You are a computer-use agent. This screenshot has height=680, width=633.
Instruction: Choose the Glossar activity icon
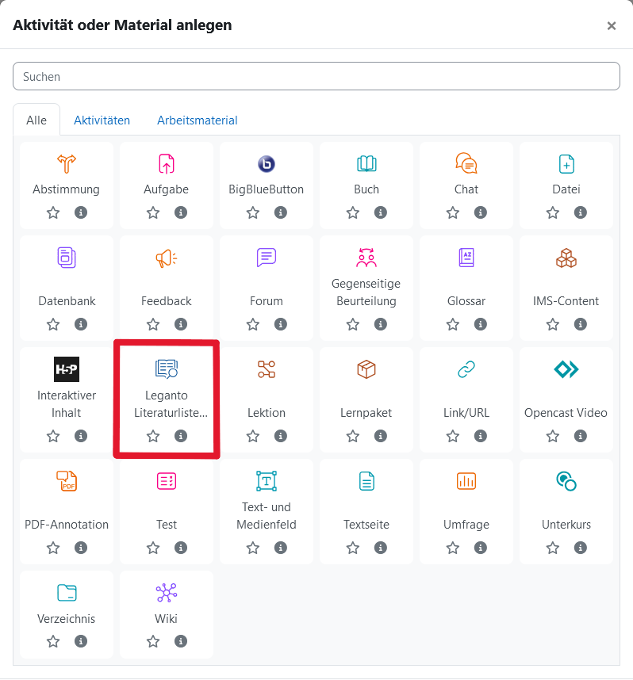click(x=466, y=258)
